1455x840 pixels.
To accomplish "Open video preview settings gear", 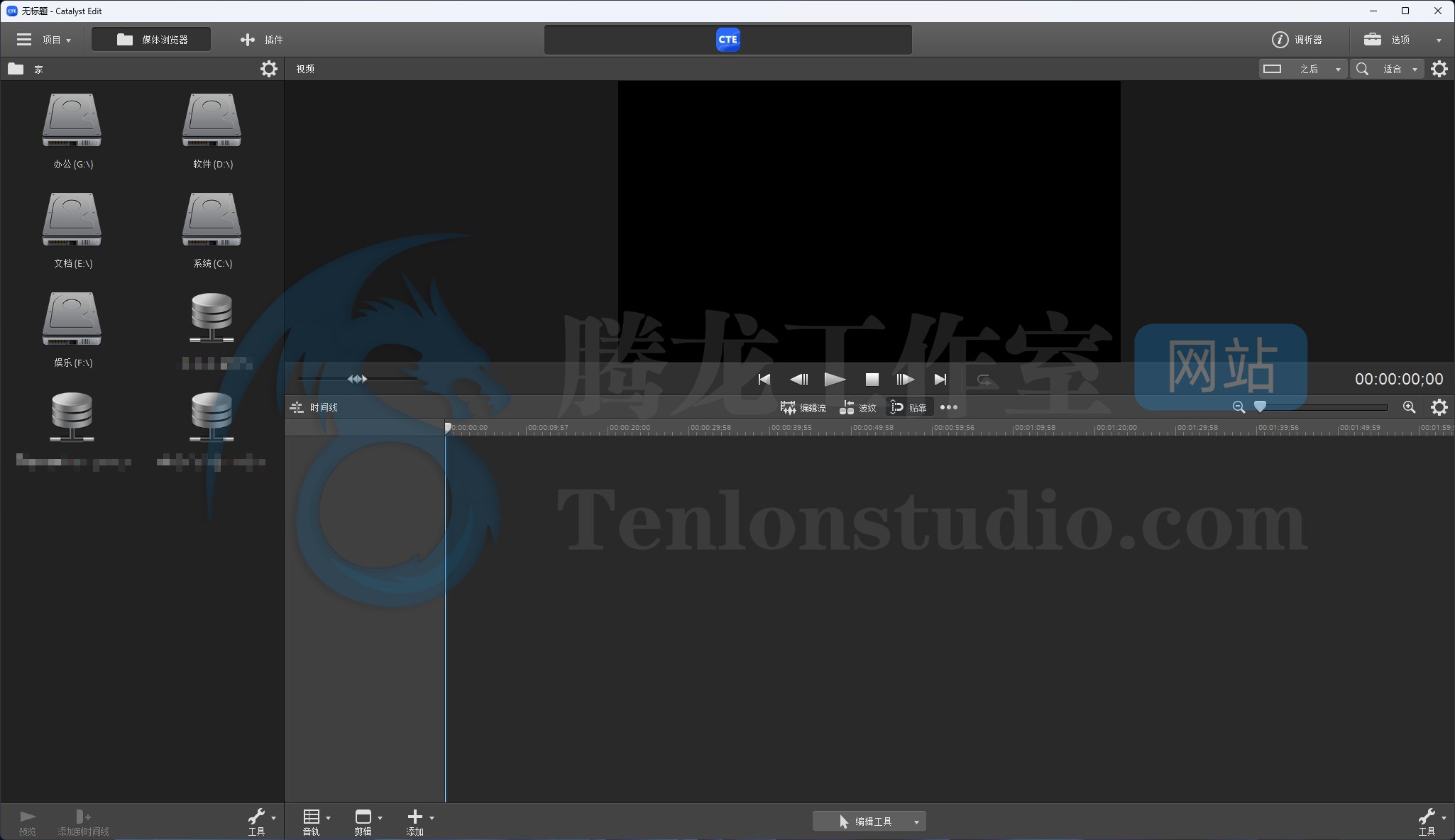I will tap(1439, 69).
